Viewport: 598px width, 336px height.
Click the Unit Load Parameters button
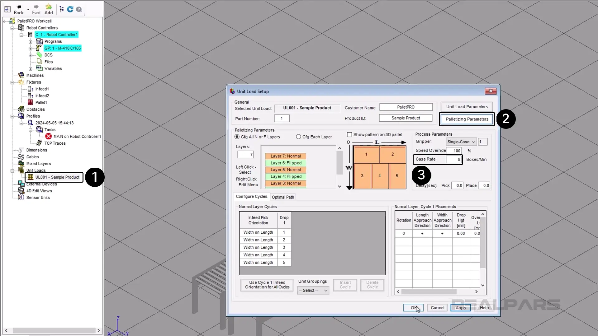pos(467,107)
